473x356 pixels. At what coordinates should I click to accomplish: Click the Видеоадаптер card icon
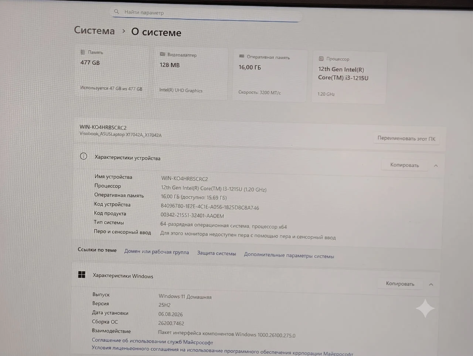pyautogui.click(x=162, y=54)
